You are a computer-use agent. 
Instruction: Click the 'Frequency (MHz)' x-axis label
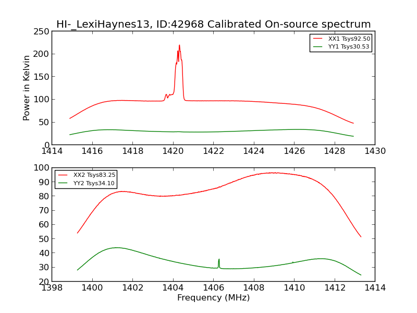click(213, 298)
